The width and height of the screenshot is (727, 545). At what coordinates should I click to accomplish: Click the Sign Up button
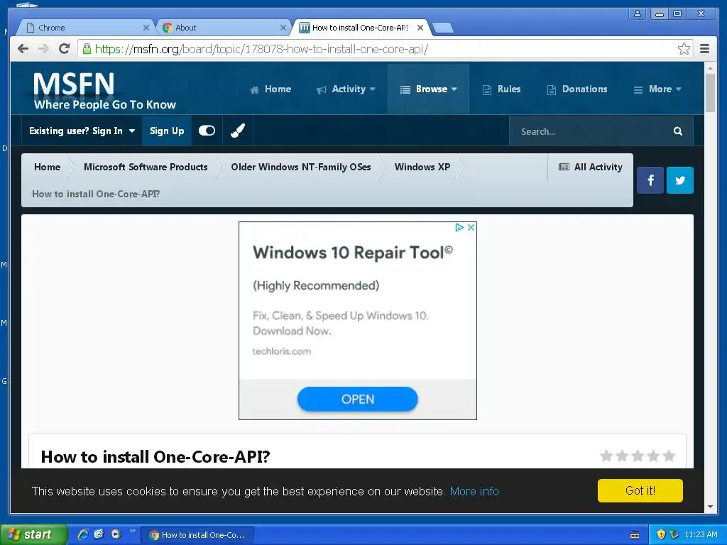[167, 131]
